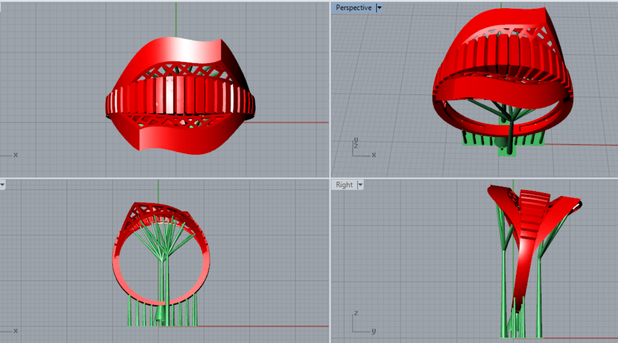Select green base supports in Perspective viewport
This screenshot has width=618, height=343.
click(x=474, y=138)
